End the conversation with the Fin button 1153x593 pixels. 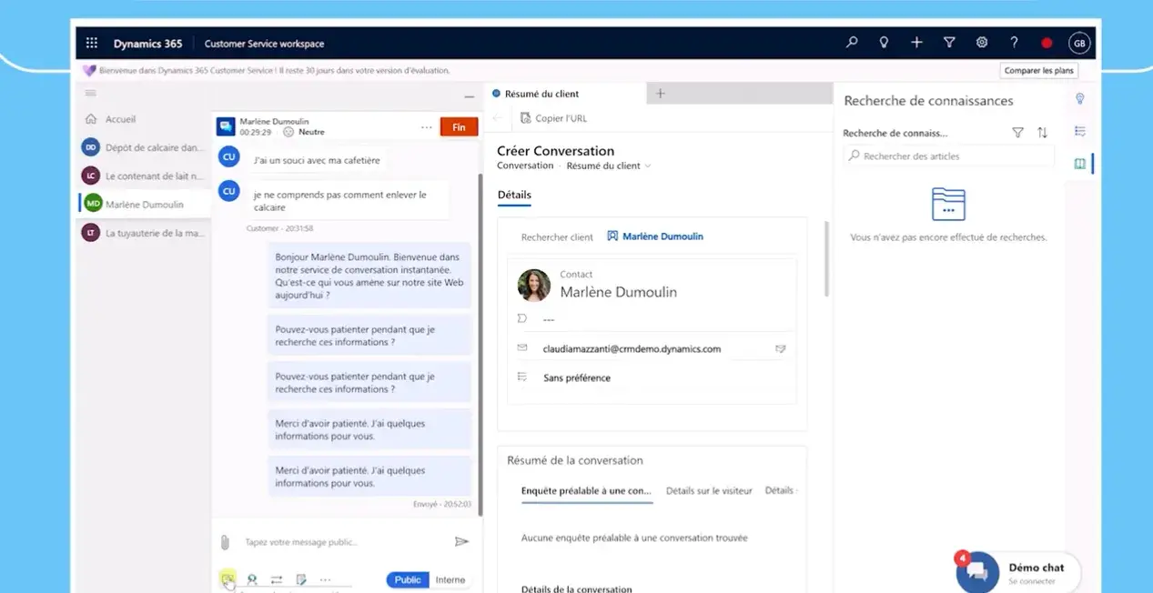point(459,127)
